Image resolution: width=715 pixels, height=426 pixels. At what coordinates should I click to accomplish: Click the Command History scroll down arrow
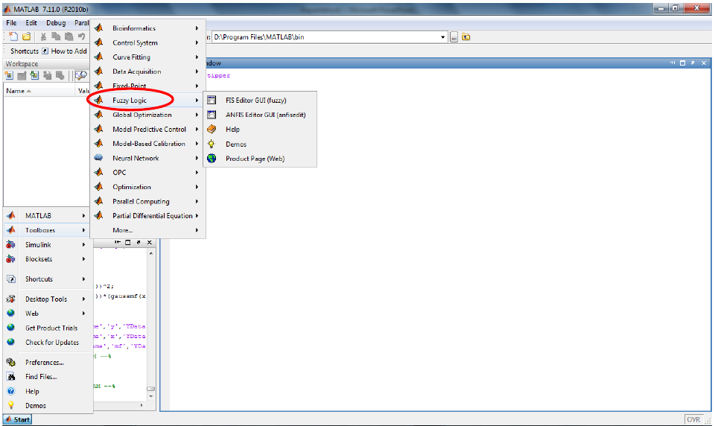click(151, 396)
